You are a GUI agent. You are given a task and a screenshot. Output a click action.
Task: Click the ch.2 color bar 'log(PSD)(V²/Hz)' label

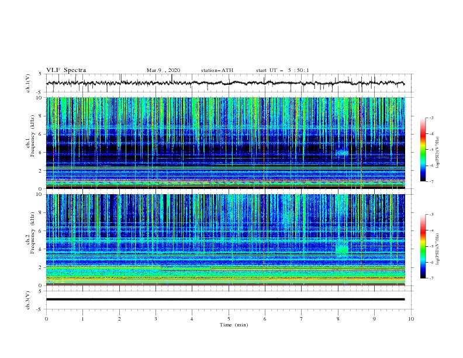(438, 249)
